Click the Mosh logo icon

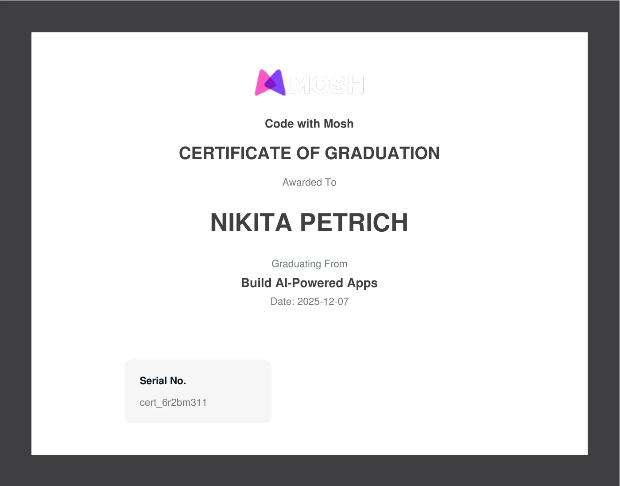(x=270, y=82)
